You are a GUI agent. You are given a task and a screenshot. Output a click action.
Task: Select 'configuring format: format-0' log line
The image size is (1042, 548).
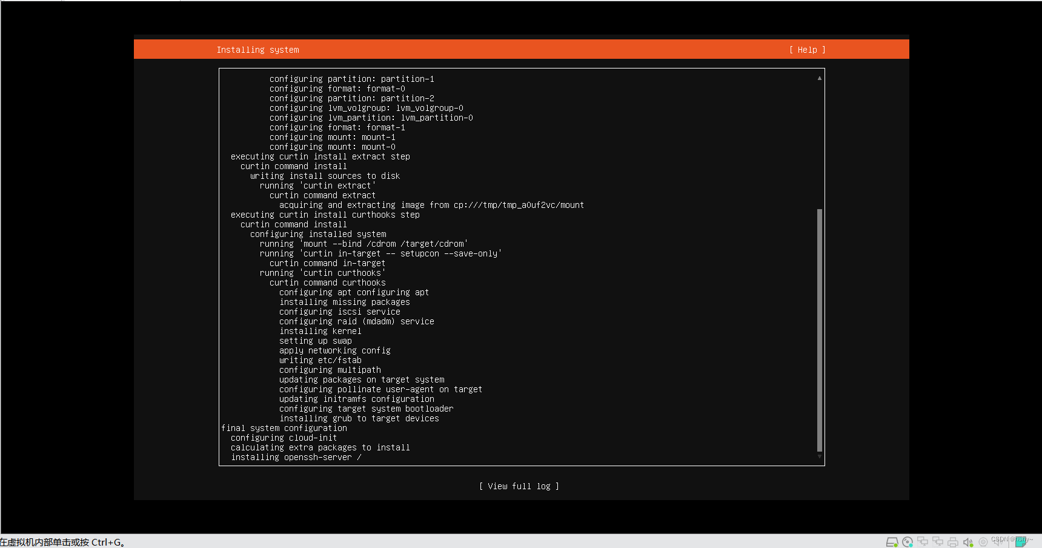click(x=337, y=89)
